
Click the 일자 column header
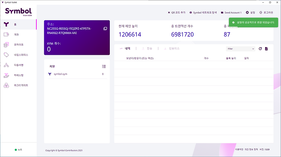(x=247, y=58)
